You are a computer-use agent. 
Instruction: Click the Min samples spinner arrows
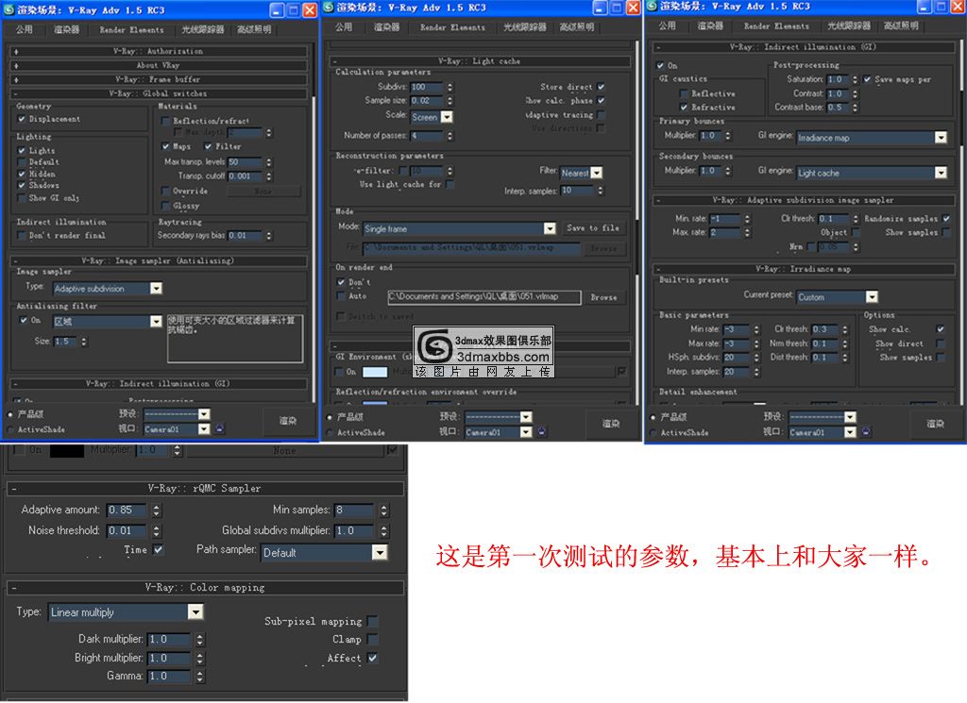[x=384, y=511]
